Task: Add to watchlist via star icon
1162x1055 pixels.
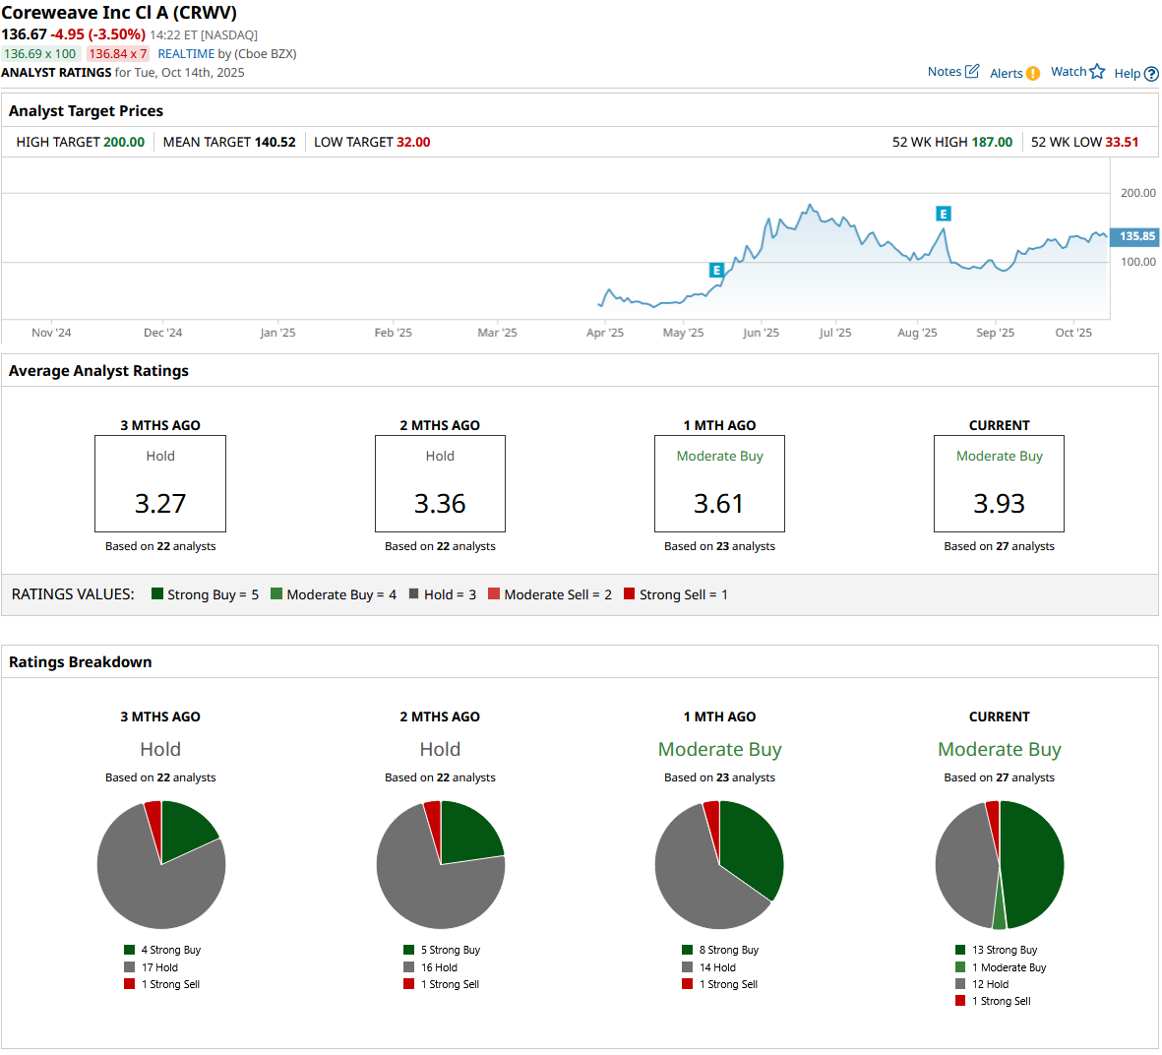Action: point(1097,71)
